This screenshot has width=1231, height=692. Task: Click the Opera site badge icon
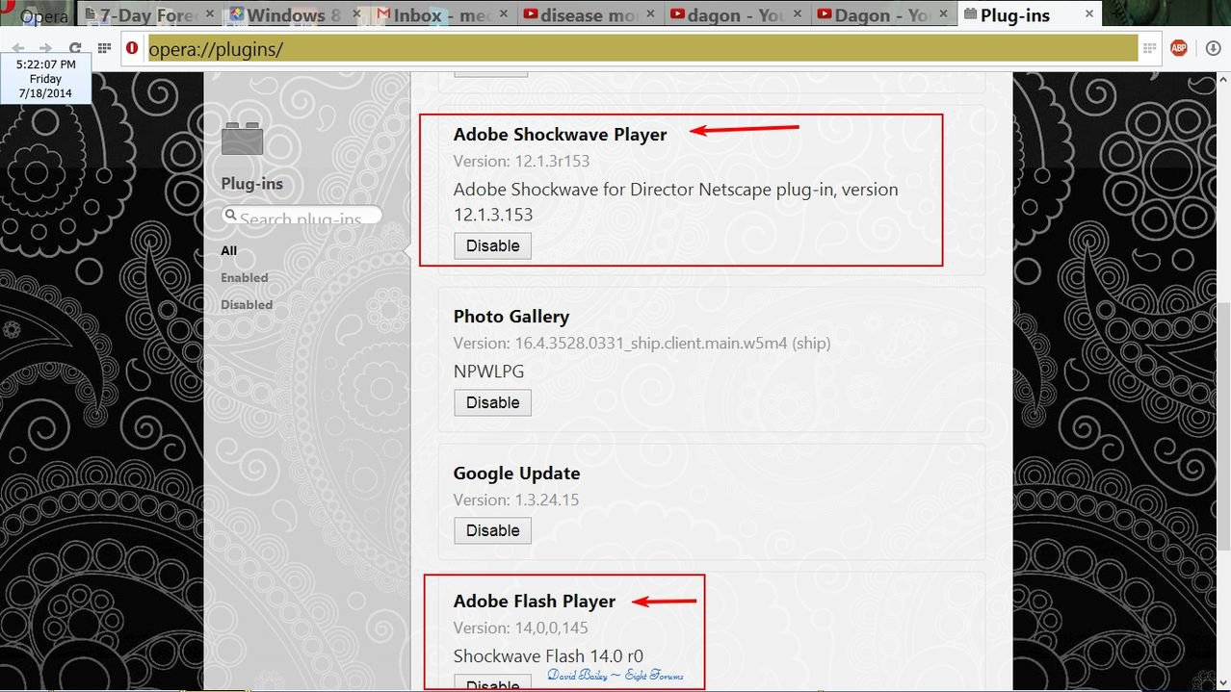[132, 47]
